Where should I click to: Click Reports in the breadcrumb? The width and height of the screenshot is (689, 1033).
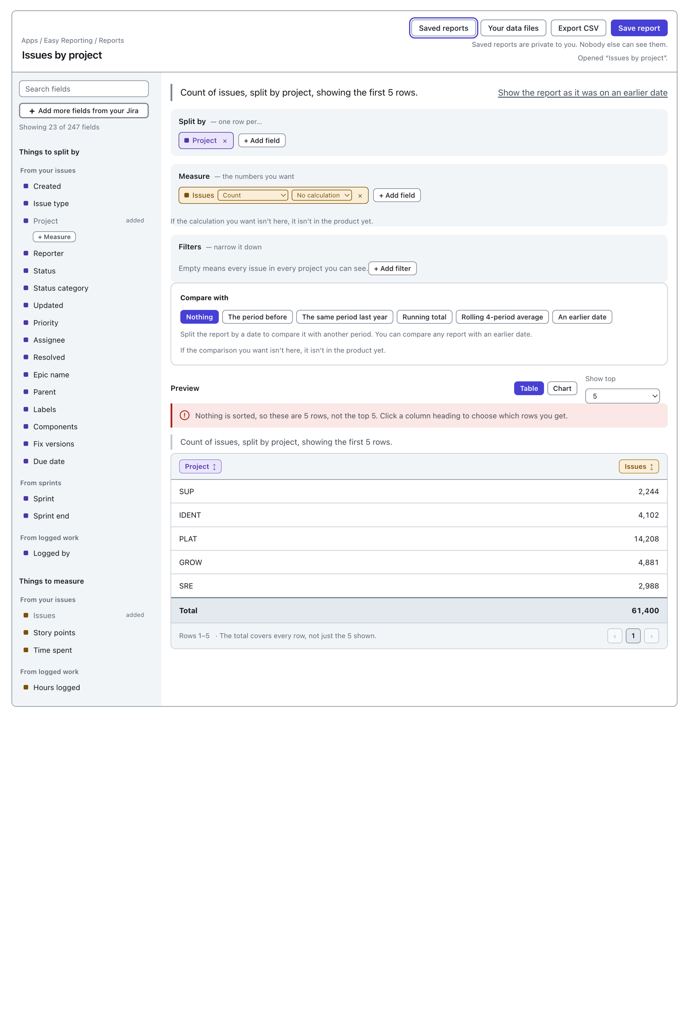(111, 40)
